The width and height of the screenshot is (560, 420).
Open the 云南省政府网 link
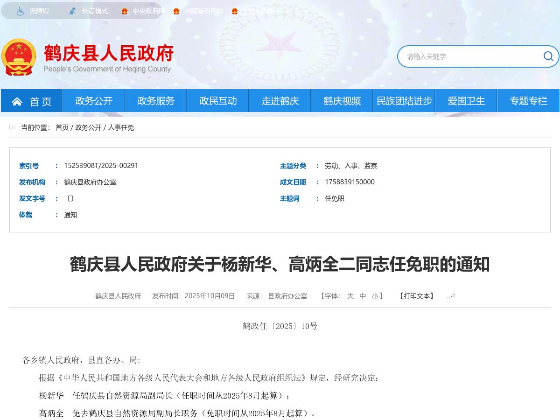(x=203, y=11)
